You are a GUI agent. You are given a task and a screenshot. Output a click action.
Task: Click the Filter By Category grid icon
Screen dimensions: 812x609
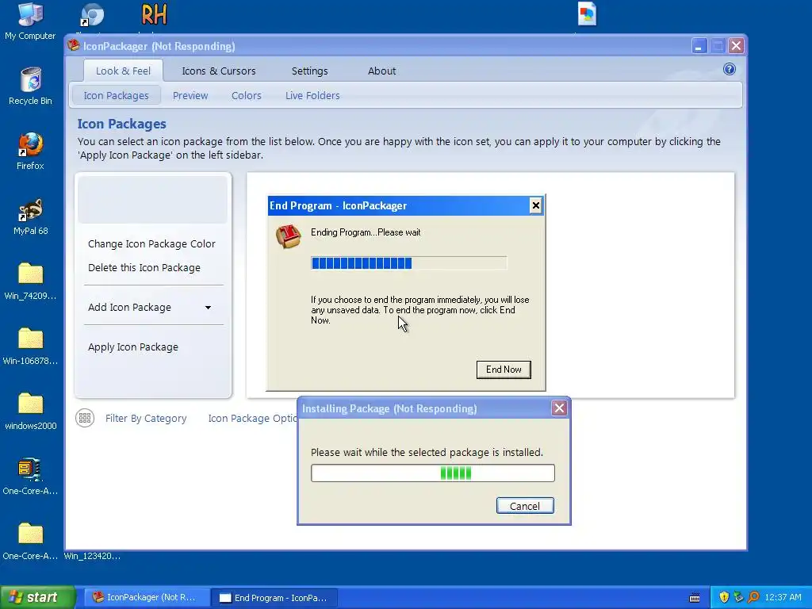[85, 418]
